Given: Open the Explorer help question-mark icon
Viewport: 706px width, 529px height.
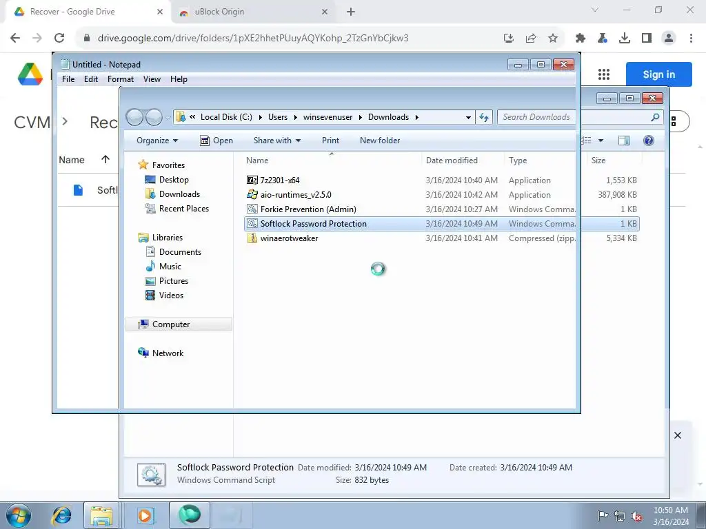Looking at the screenshot, I should click(x=648, y=141).
